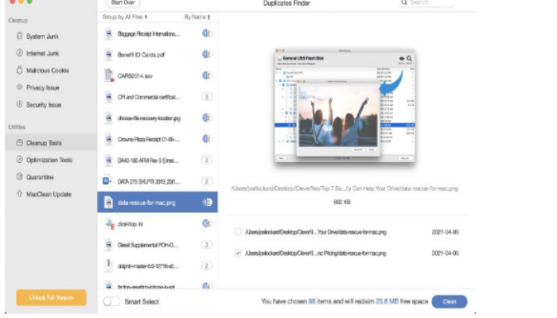Select Cleanup Tools sidebar icon
The width and height of the screenshot is (557, 318).
pyautogui.click(x=20, y=142)
